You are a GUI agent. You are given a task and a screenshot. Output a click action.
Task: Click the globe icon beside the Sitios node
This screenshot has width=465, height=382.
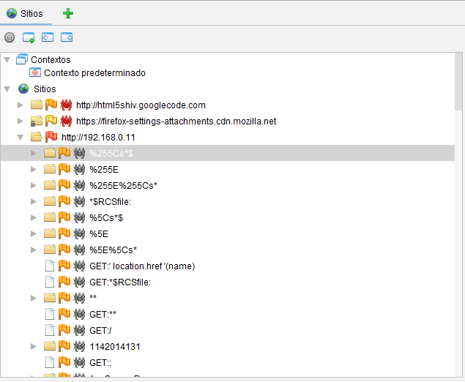click(23, 89)
